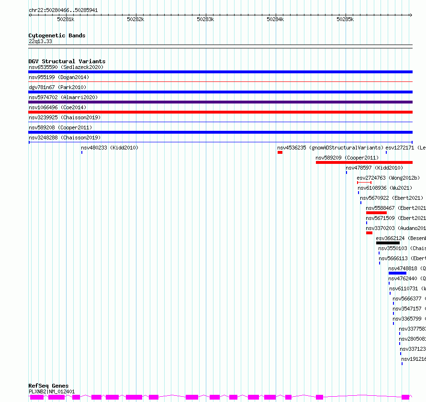Click nsv3365799 variant label
Image resolution: width=426 pixels, height=402 pixels.
(409, 319)
